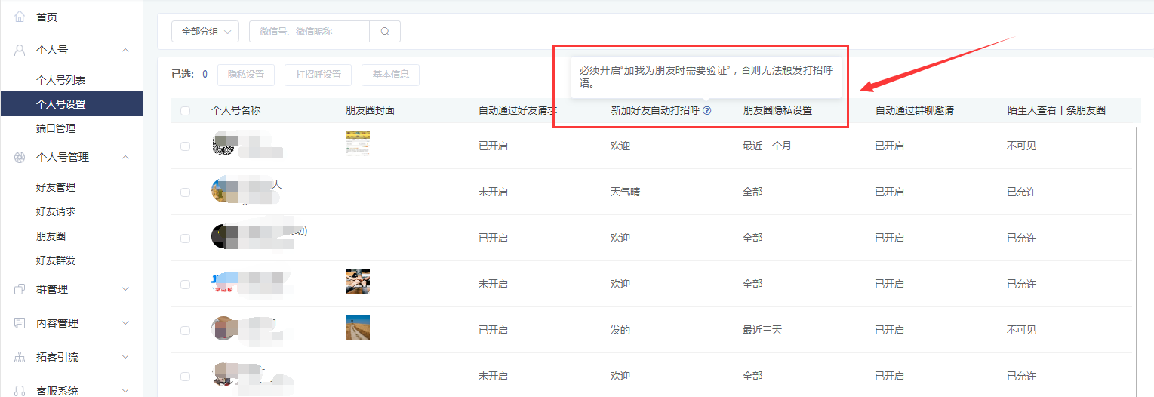
Task: Click the 自动通过群聊邀请 column header
Action: tap(915, 111)
